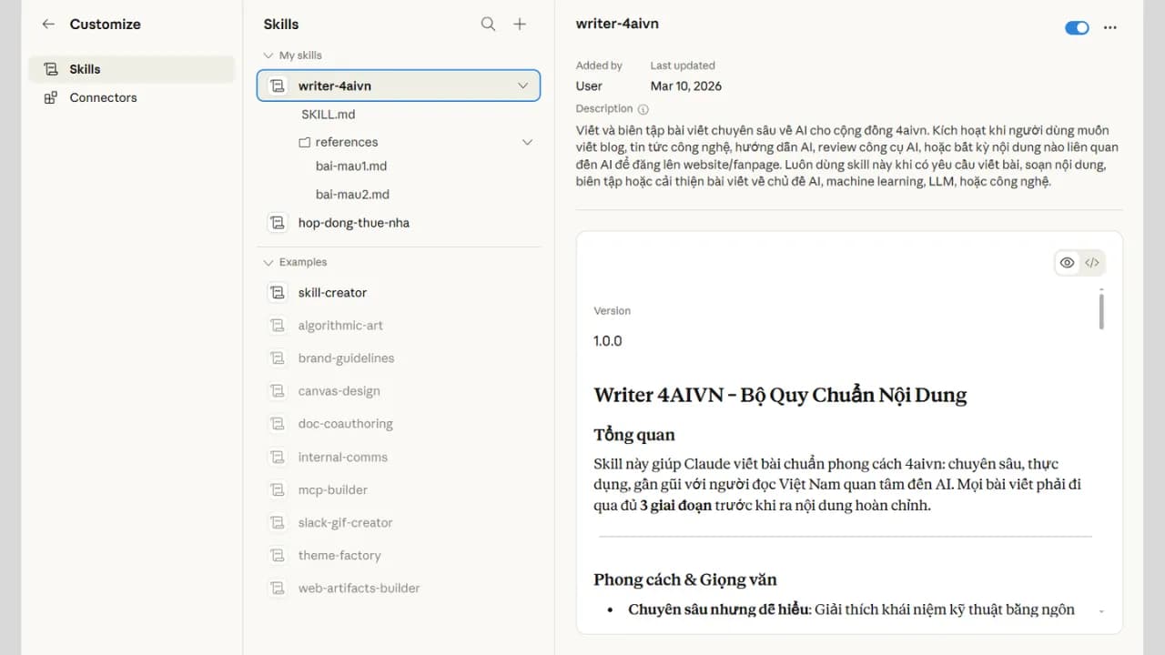Disable the writer-4aivn skill toggle

[1077, 27]
